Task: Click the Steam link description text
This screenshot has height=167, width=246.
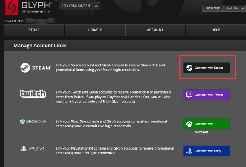Action: [110, 68]
